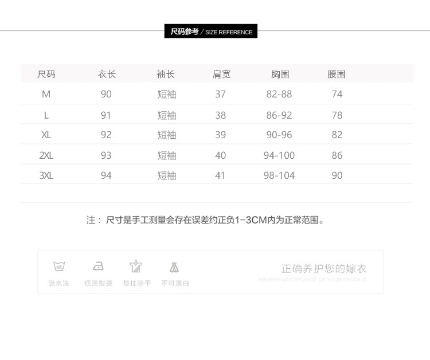430x360 pixels.
Task: Click waist value 78
Action: (x=337, y=115)
